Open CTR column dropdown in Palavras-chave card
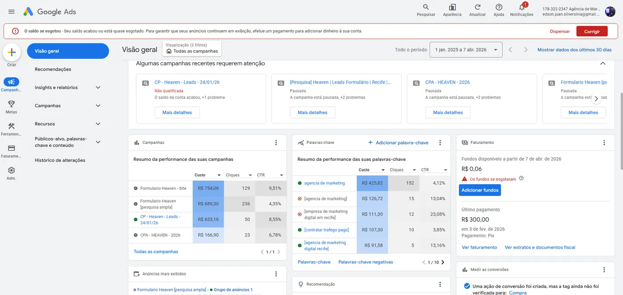623x295 pixels. [x=446, y=170]
